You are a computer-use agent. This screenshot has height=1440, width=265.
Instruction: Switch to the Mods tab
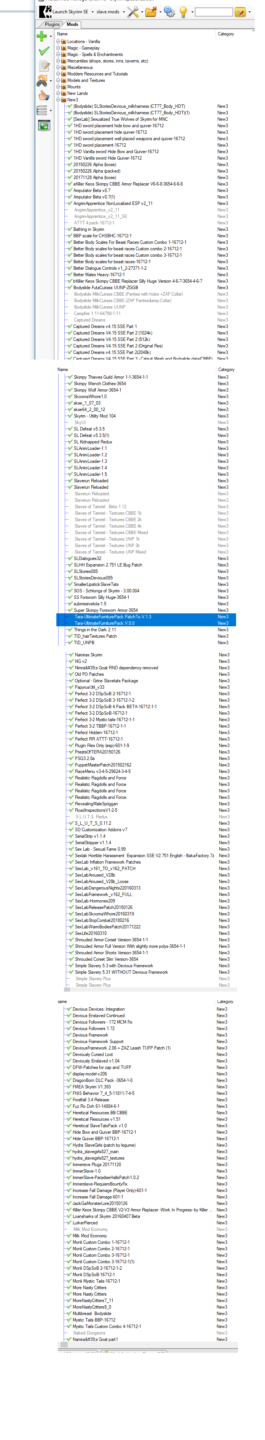[73, 24]
